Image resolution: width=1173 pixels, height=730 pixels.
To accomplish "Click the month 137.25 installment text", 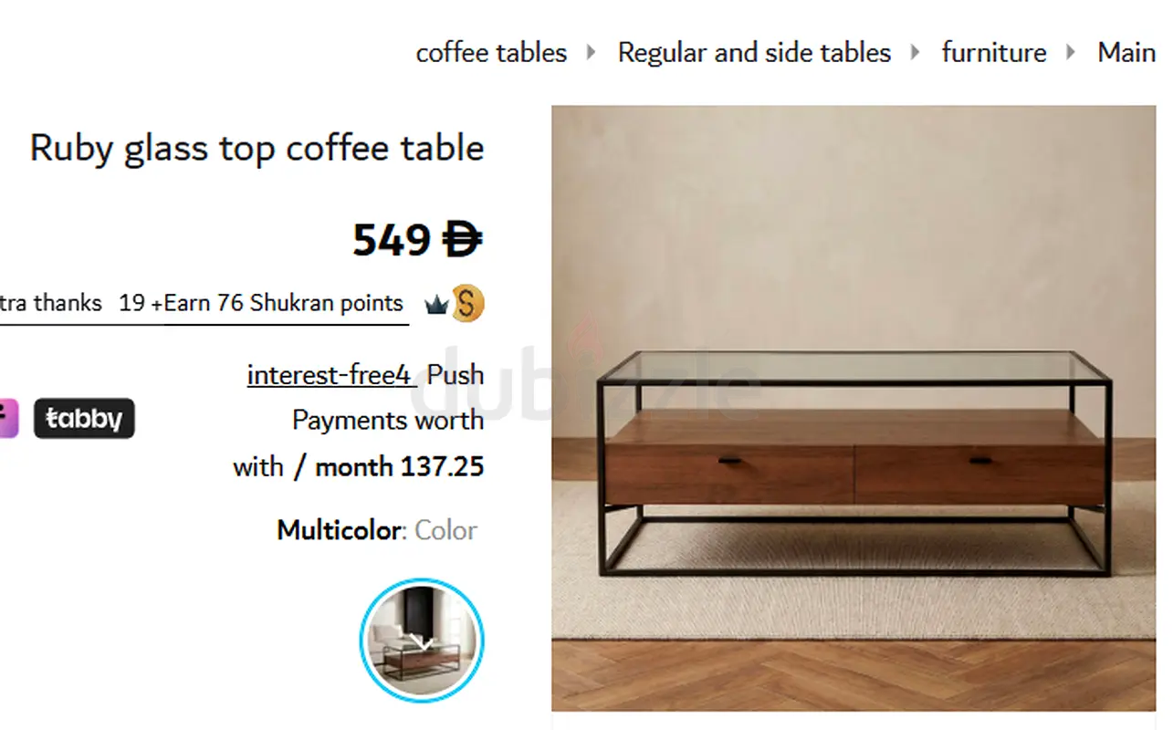I will point(399,467).
